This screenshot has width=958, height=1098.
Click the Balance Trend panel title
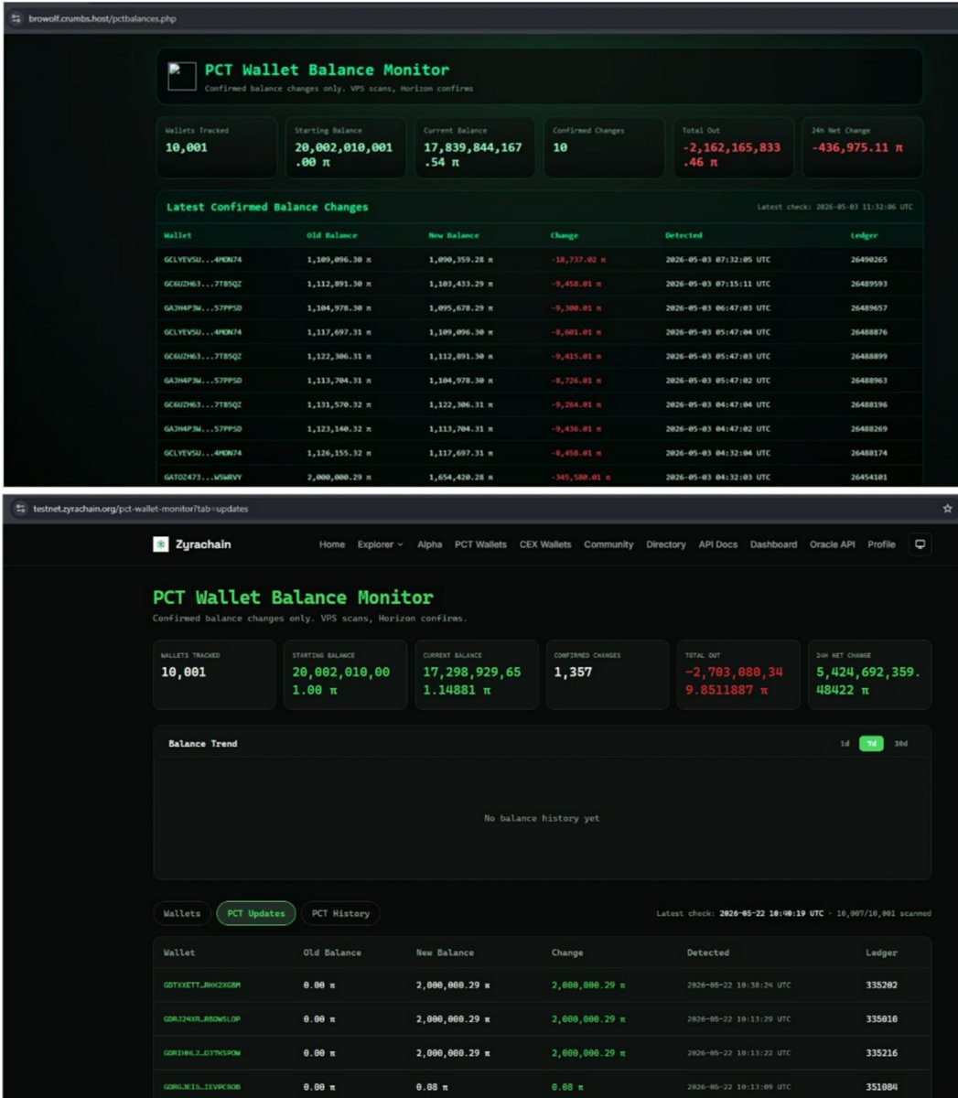(x=202, y=744)
